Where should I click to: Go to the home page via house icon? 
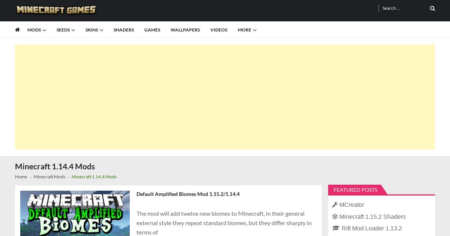coord(17,30)
